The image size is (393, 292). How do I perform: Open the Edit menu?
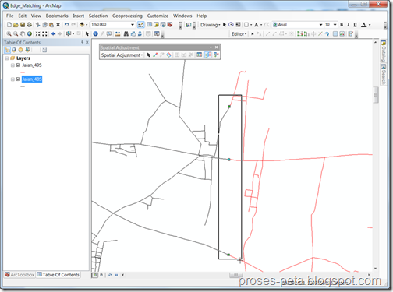point(22,16)
